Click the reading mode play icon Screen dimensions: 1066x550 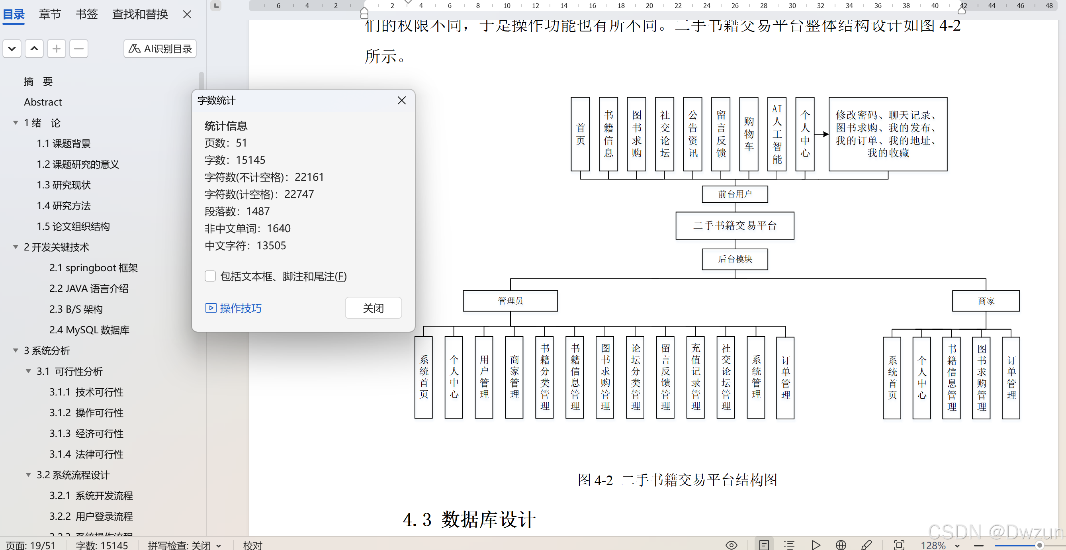(815, 544)
